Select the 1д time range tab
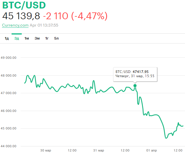The image size is (185, 156). pyautogui.click(x=7, y=38)
